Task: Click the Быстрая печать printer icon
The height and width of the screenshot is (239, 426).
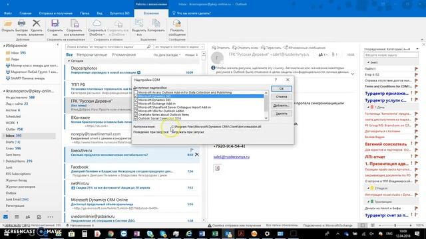Action: (21, 24)
